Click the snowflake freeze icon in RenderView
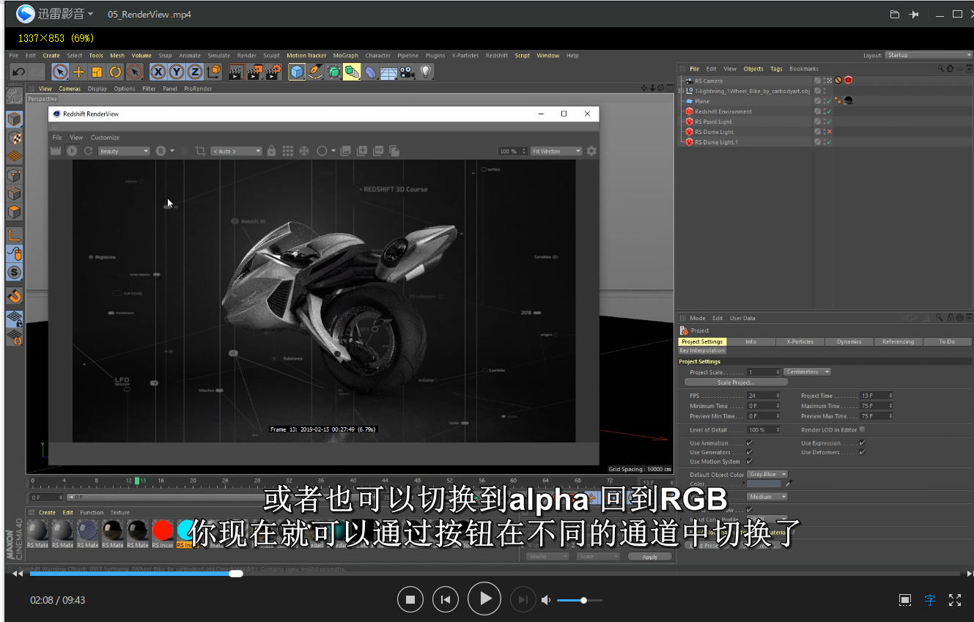The image size is (974, 622). (x=304, y=151)
